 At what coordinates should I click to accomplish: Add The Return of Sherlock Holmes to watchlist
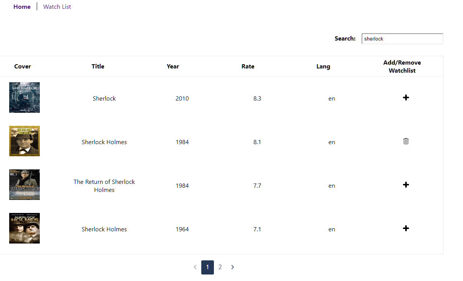click(406, 185)
